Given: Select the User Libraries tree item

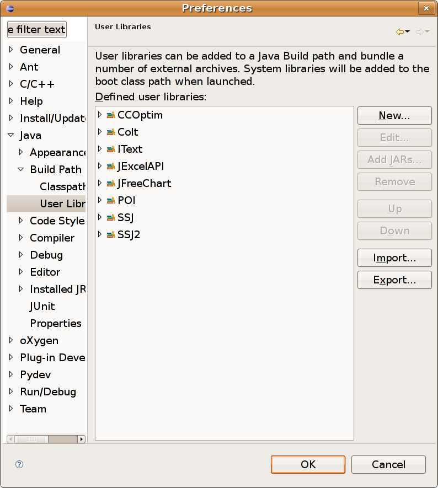Looking at the screenshot, I should pyautogui.click(x=46, y=203).
